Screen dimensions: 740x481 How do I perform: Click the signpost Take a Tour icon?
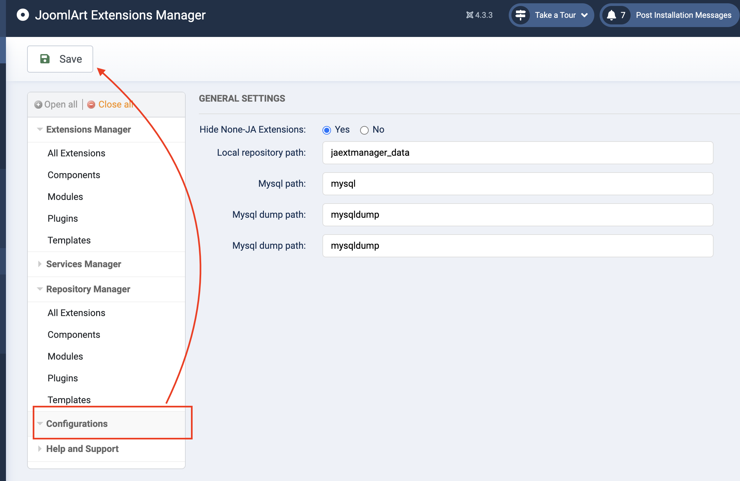(x=521, y=15)
